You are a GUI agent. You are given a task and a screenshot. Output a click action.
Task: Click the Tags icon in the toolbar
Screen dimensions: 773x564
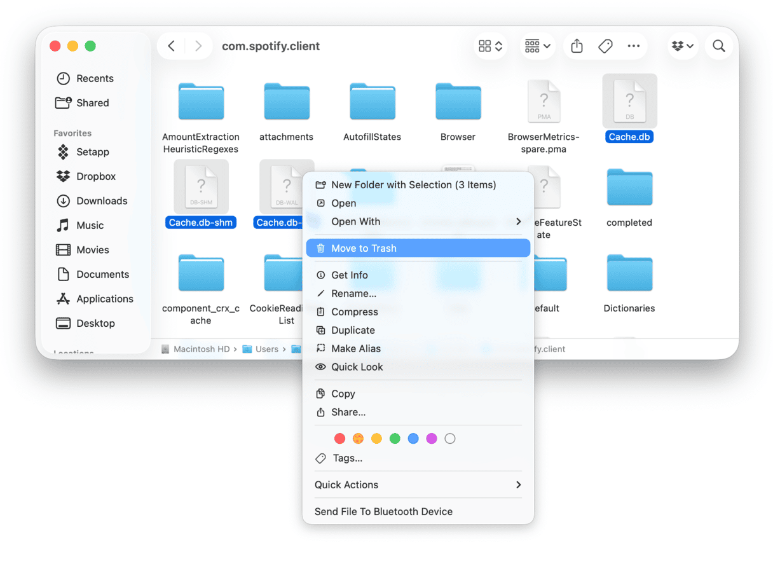(605, 46)
